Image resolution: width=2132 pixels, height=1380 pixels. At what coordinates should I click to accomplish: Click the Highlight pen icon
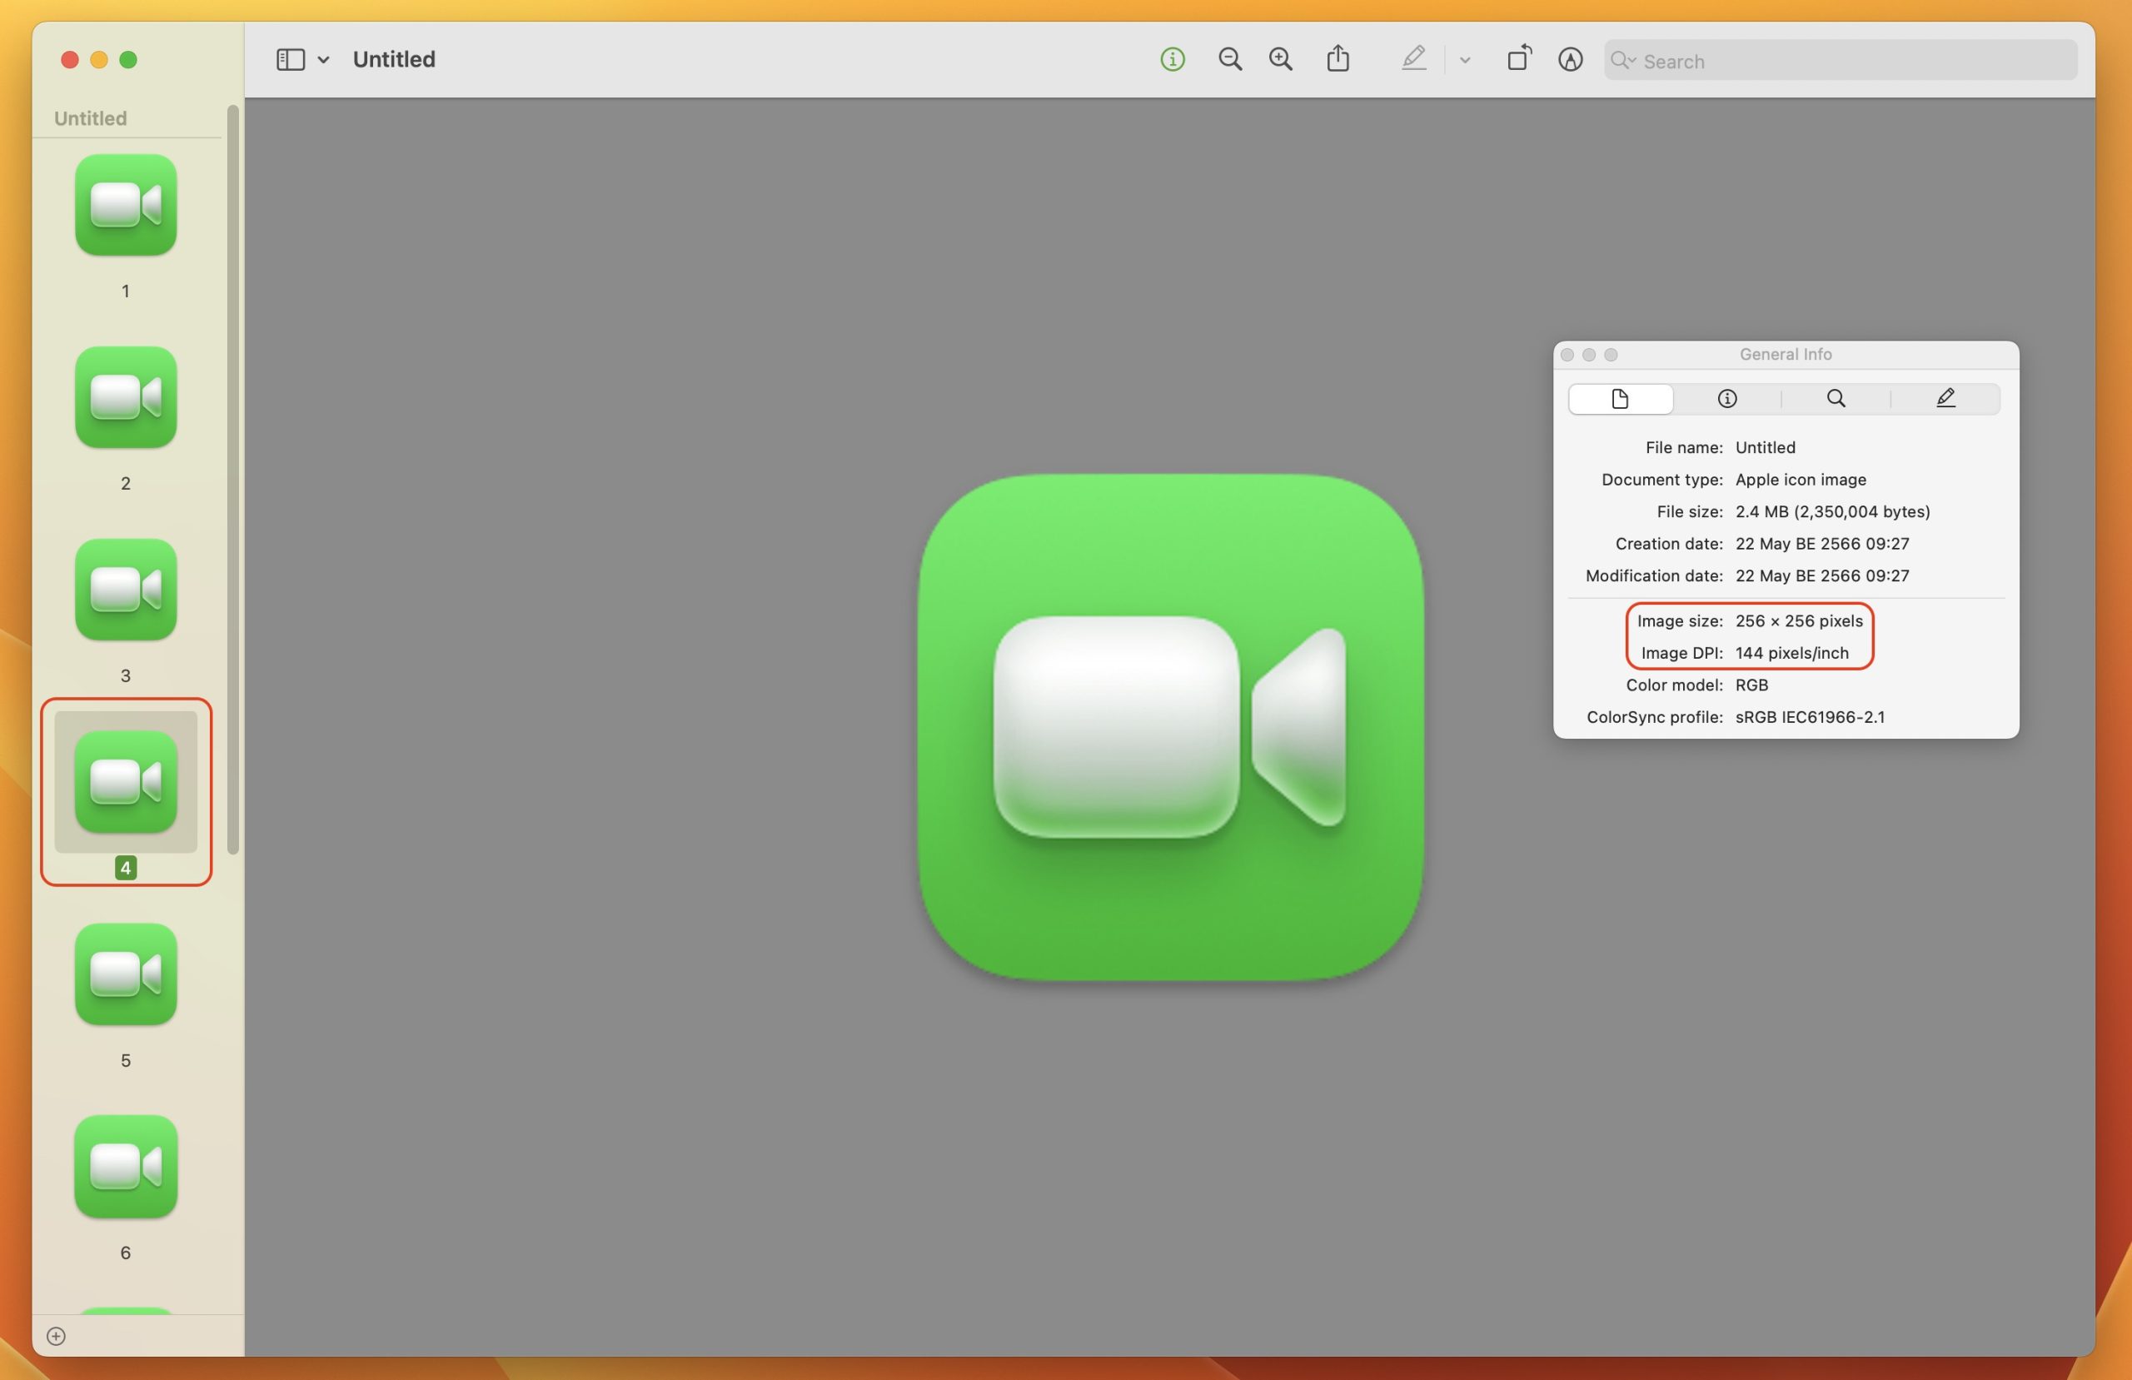[1412, 59]
